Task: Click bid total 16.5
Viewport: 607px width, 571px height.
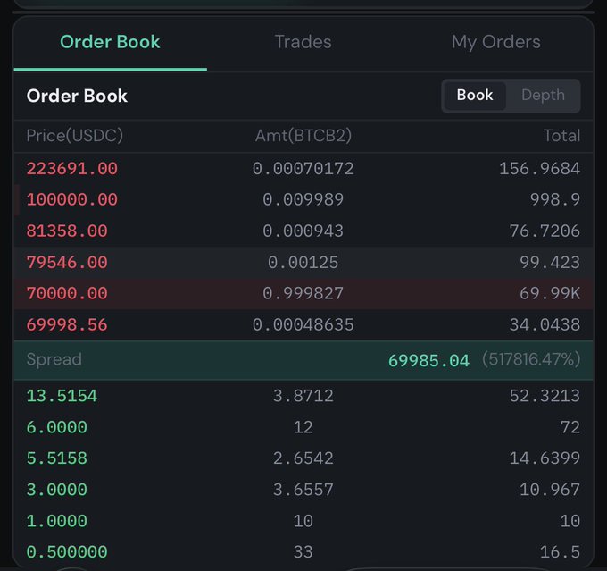Action: [561, 552]
